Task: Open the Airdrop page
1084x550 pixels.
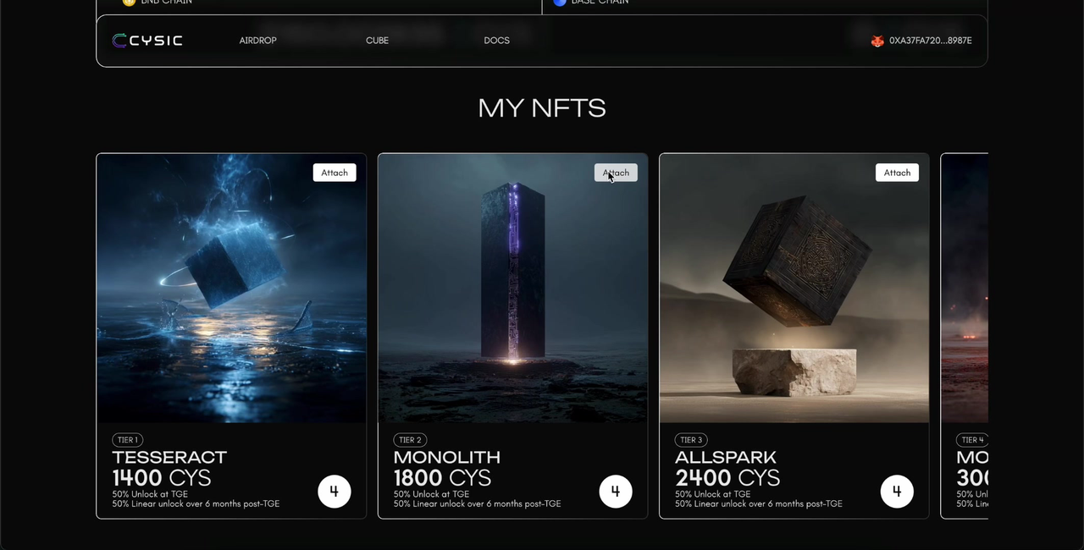Action: pos(257,41)
